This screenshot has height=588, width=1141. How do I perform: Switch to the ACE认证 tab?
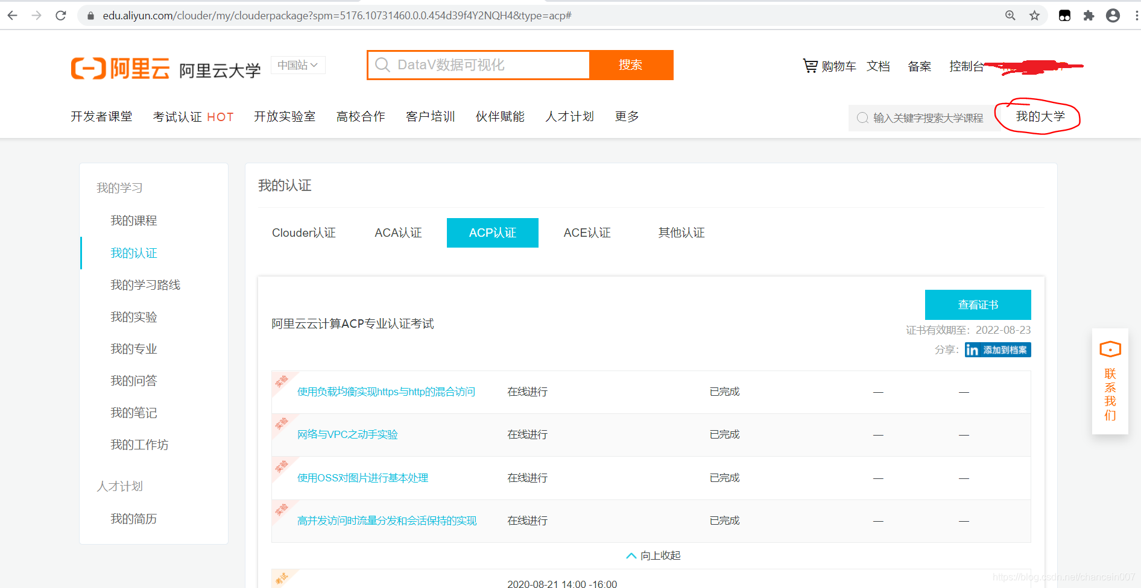[x=587, y=233]
